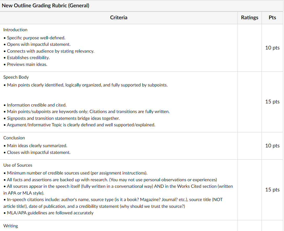This screenshot has width=284, height=231.
Task: Click the 15 pts value for Use of Sources
Action: pos(272,190)
